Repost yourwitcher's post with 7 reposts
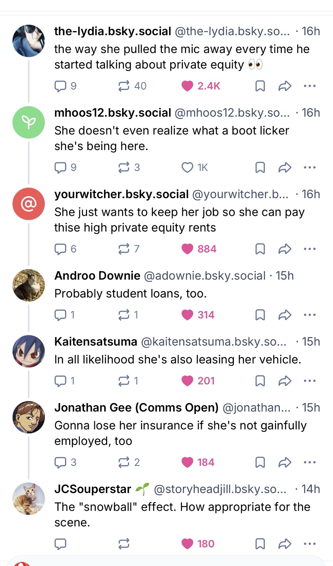The image size is (333, 566). click(124, 249)
